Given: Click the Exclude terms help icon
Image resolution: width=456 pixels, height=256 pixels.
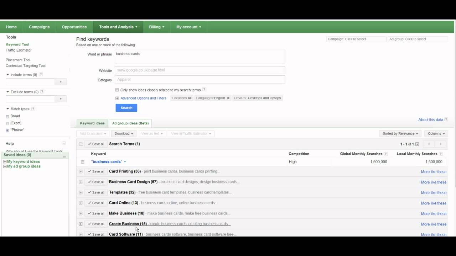Looking at the screenshot, I should click(x=42, y=92).
